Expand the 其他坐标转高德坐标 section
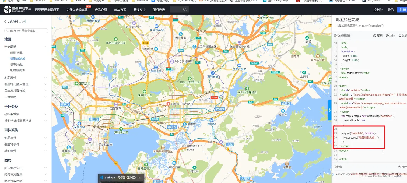Screen dimensions: 407x183 [x=45, y=121]
